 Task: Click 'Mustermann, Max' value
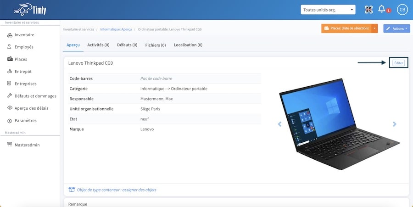coord(156,99)
